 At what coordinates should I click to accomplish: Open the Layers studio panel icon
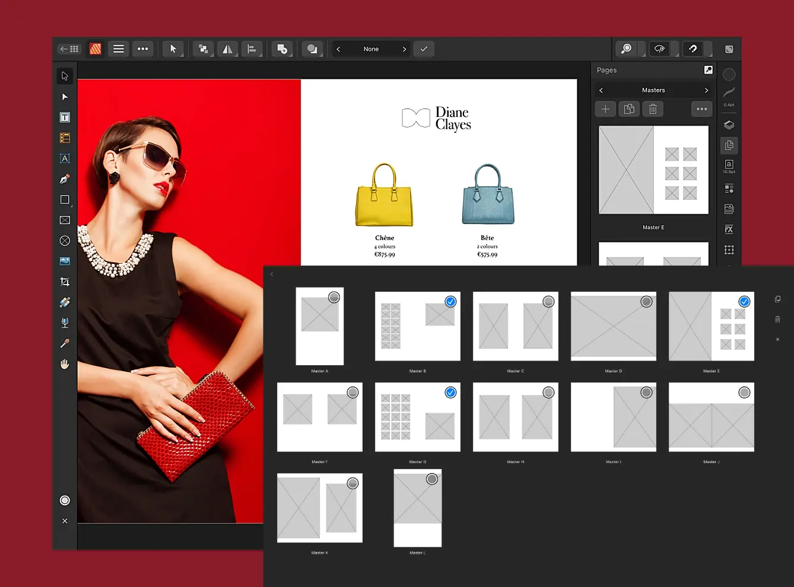click(x=729, y=125)
